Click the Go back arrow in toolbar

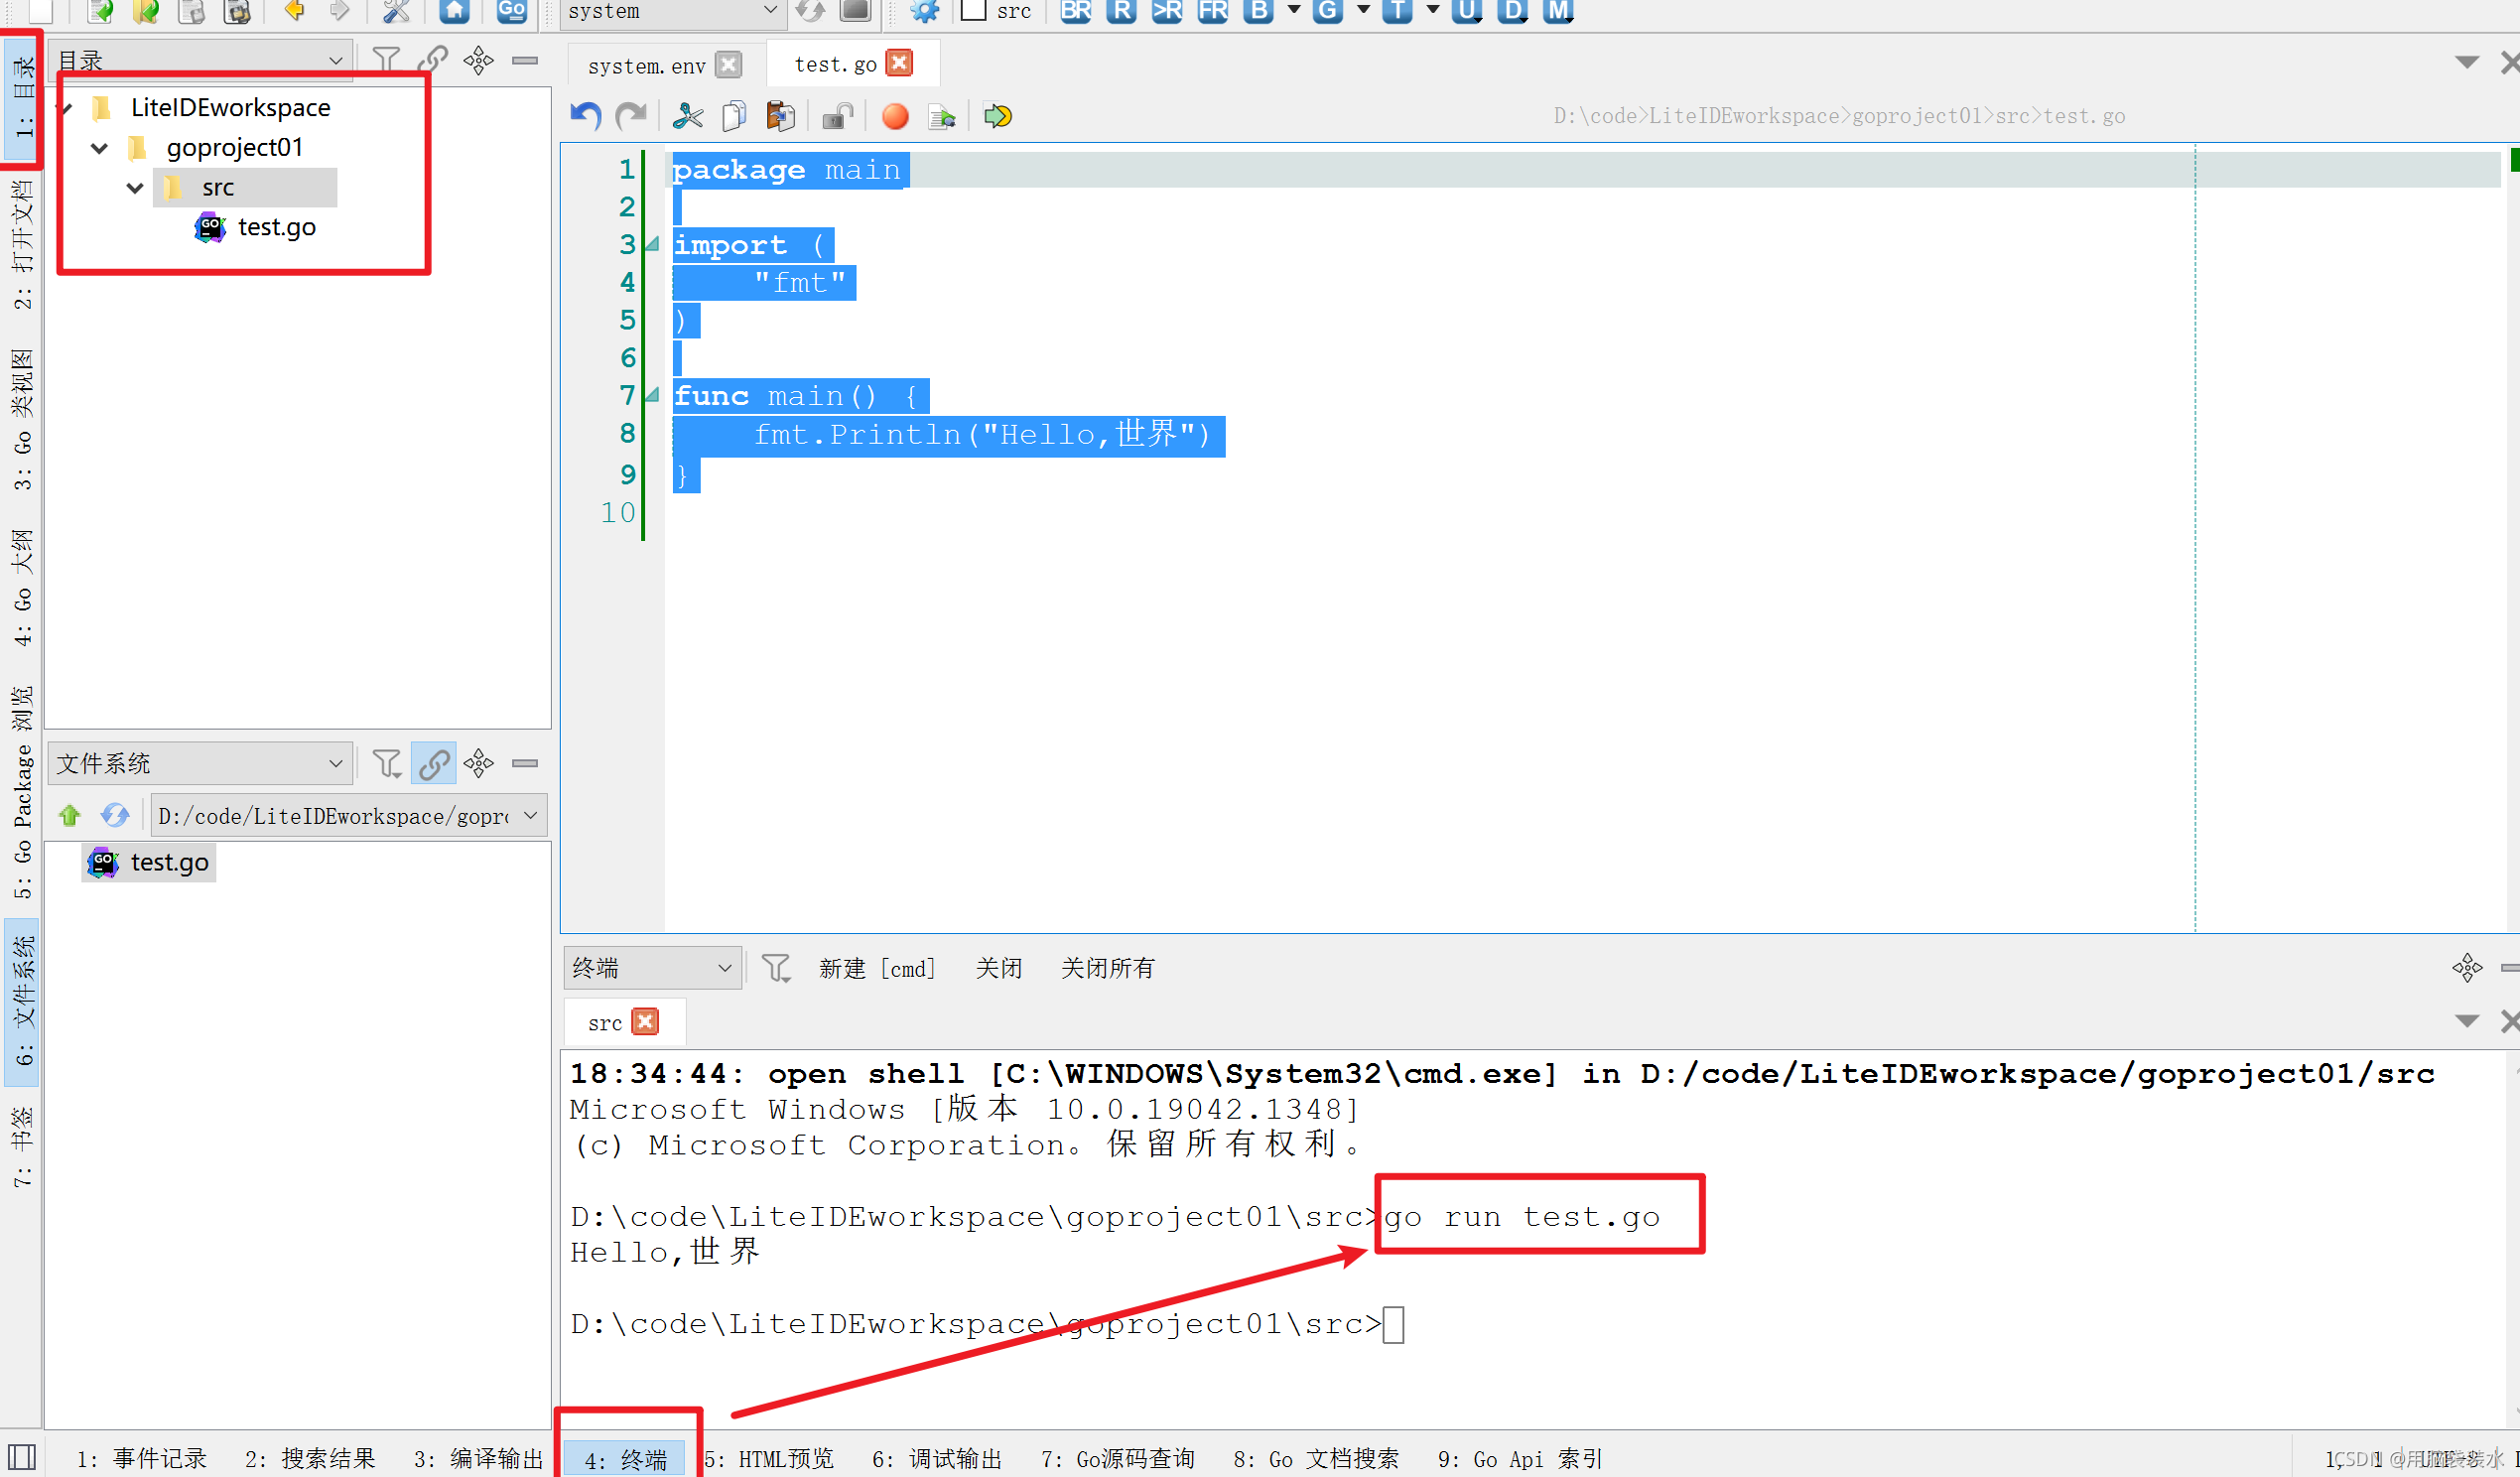click(x=294, y=11)
